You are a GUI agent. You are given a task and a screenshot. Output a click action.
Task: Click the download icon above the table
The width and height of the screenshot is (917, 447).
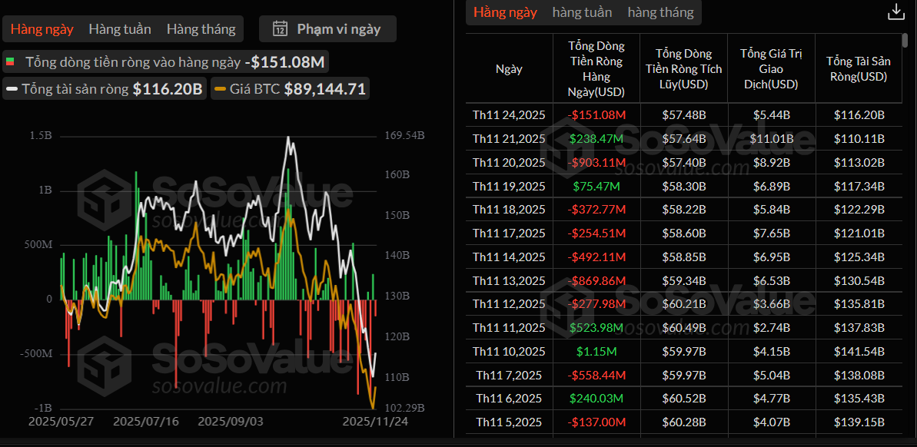click(x=895, y=12)
